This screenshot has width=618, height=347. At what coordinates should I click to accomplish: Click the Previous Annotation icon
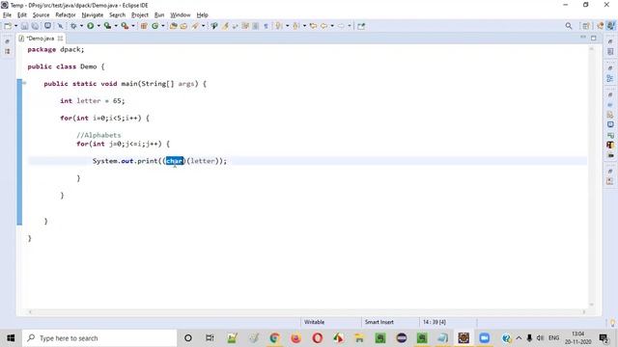pyautogui.click(x=296, y=26)
